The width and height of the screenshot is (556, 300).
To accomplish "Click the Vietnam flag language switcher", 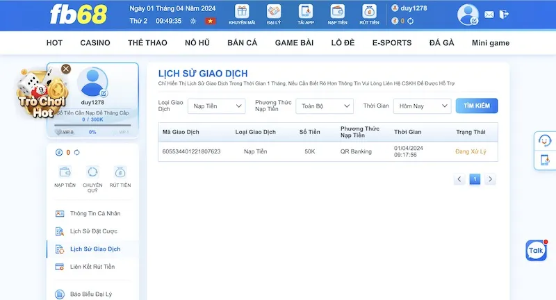I will 209,21.
